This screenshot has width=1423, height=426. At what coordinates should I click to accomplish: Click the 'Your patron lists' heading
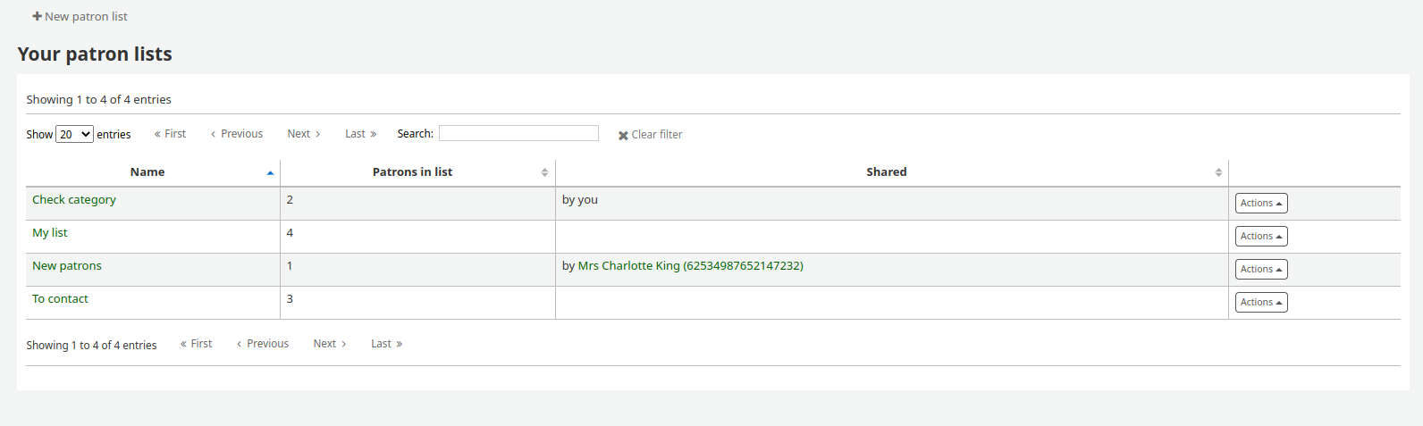[95, 54]
